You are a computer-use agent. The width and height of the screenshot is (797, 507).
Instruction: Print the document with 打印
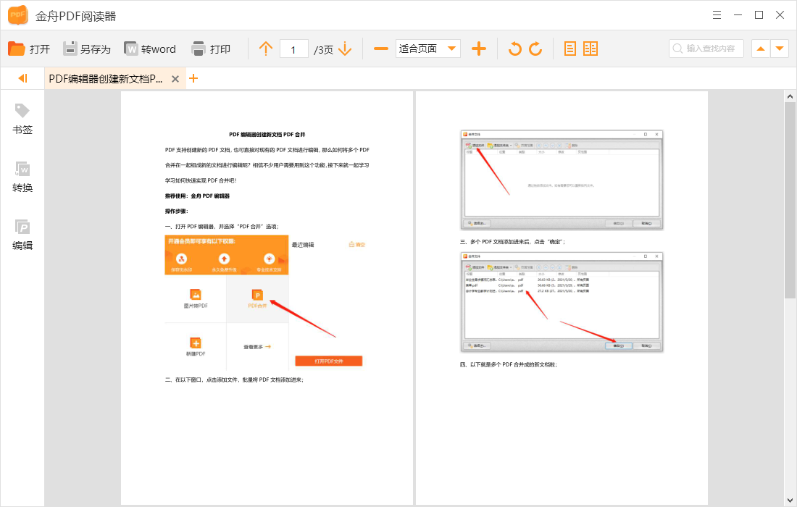pos(211,49)
